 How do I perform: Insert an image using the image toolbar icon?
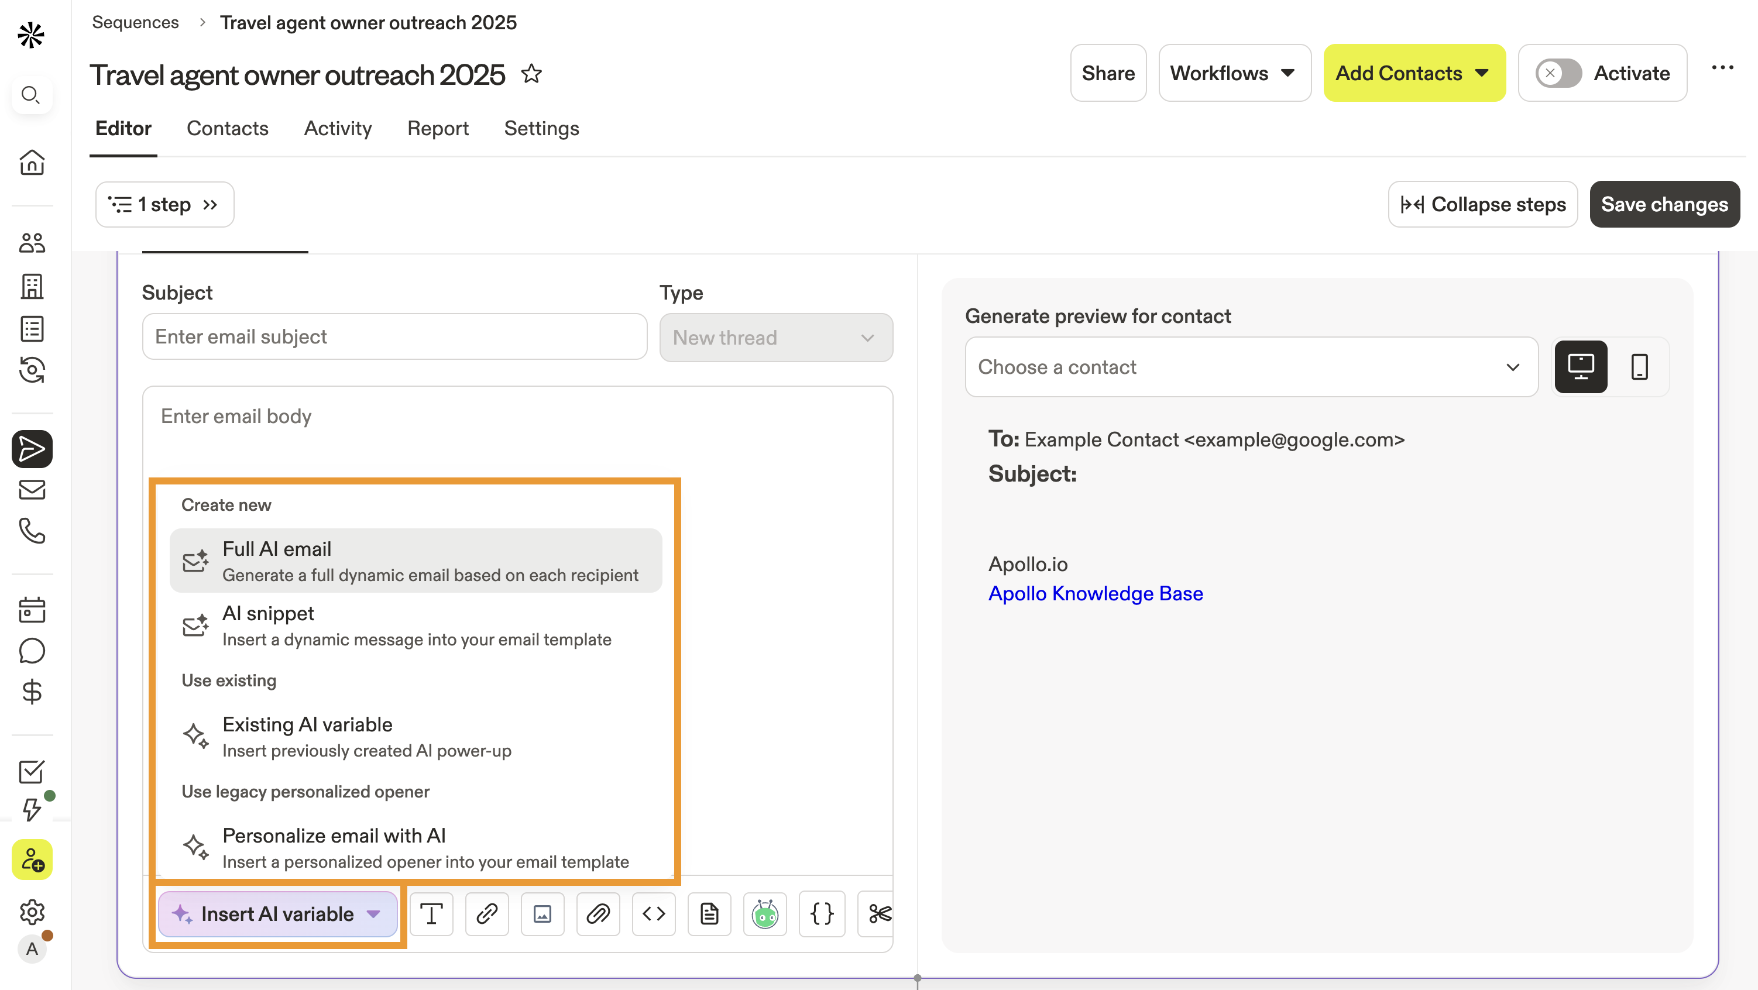tap(542, 915)
